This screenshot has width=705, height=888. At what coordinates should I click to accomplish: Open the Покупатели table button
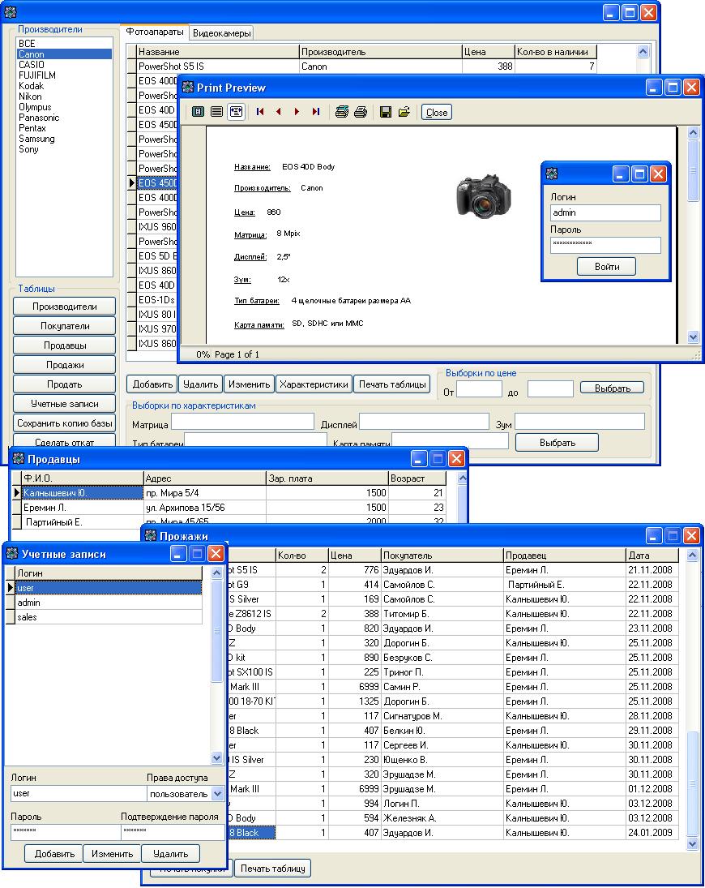[65, 326]
